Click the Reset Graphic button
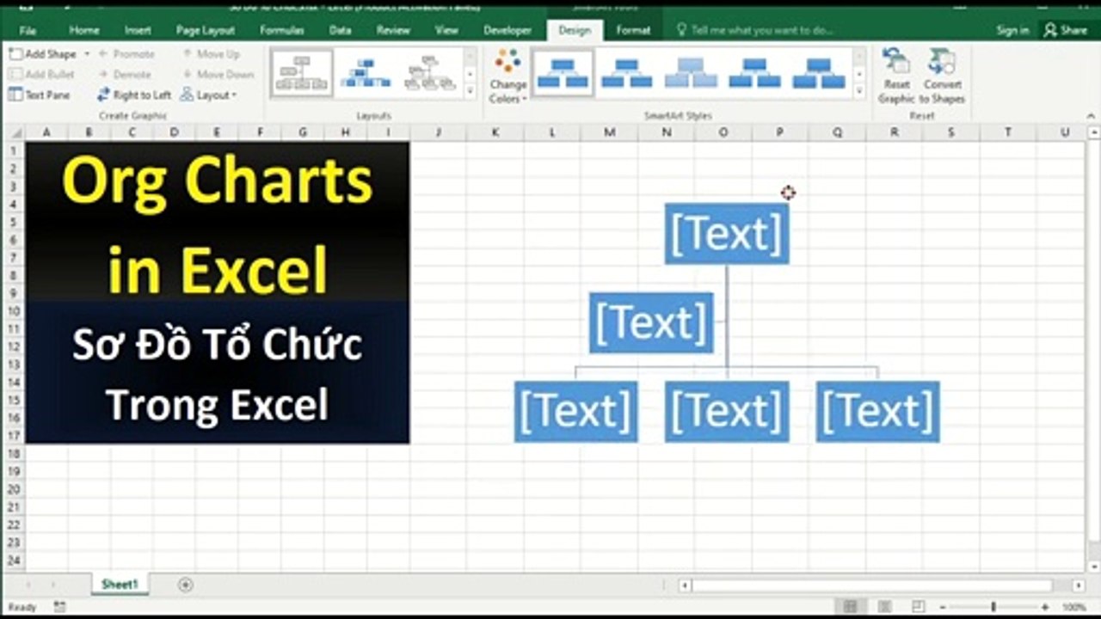Viewport: 1101px width, 619px height. click(x=896, y=77)
